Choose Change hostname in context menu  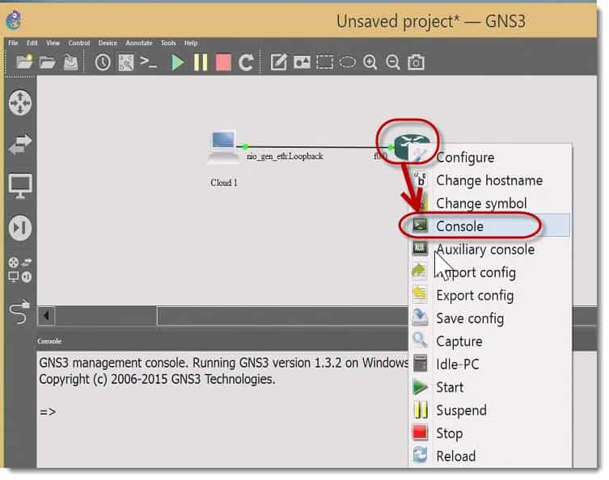pos(490,180)
